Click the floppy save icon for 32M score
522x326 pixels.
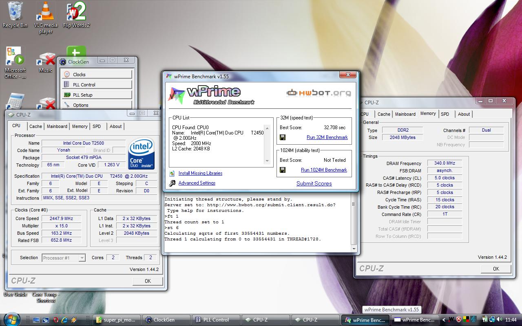(x=283, y=137)
